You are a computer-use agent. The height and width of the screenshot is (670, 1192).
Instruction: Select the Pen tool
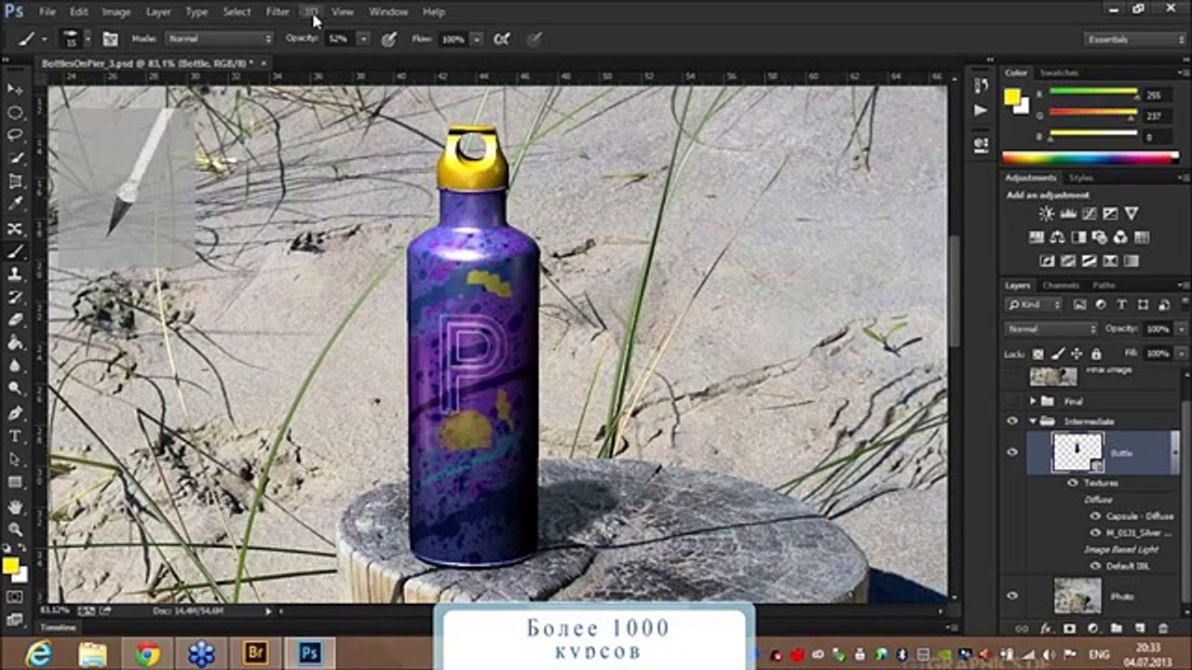15,413
